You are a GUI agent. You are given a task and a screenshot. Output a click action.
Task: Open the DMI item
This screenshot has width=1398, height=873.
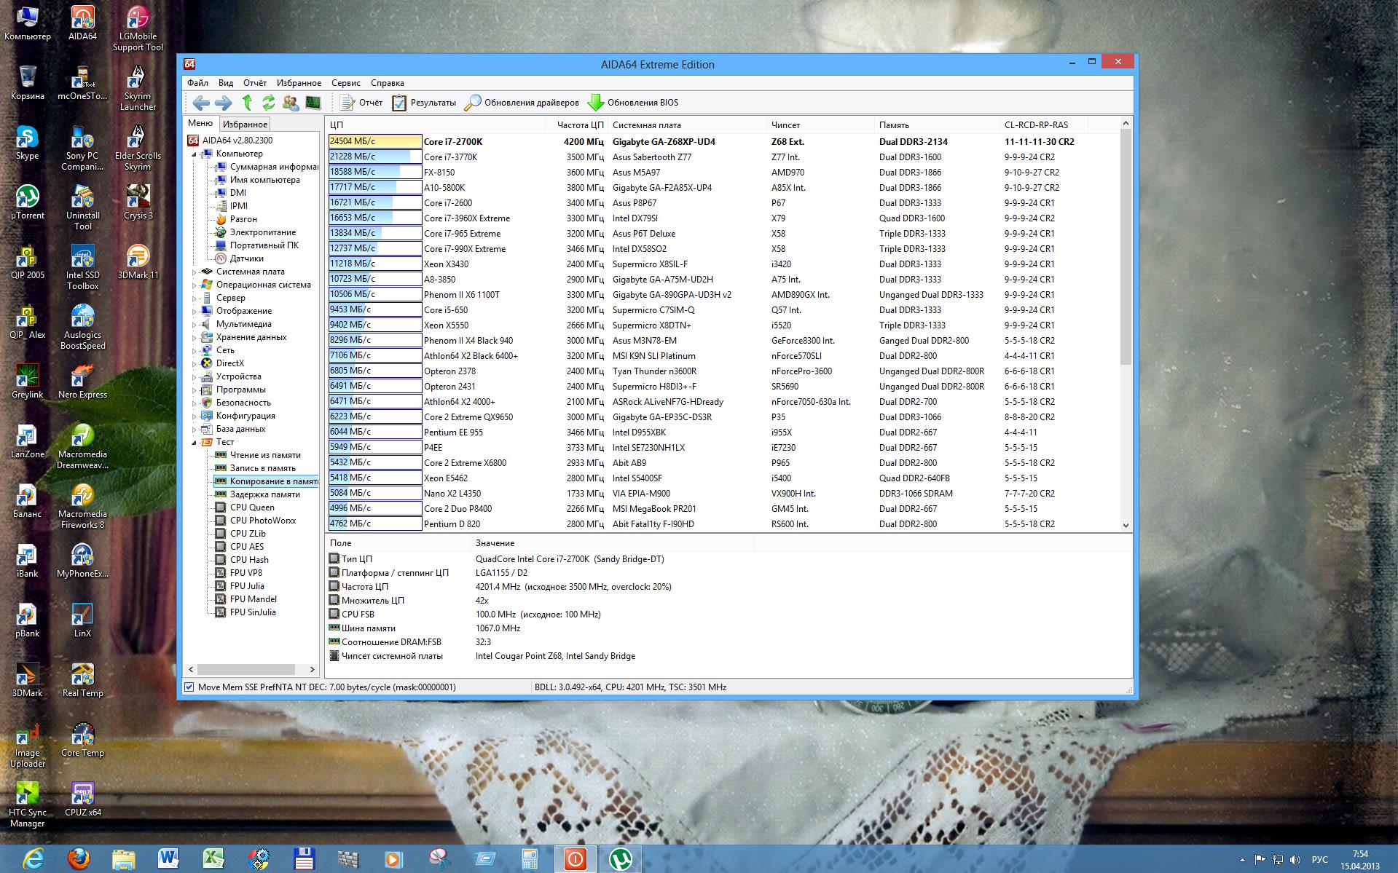(238, 193)
